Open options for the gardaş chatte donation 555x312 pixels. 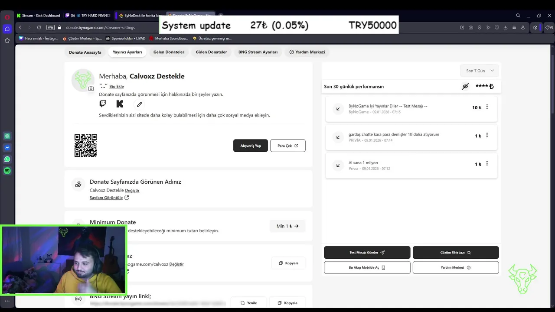tap(487, 135)
